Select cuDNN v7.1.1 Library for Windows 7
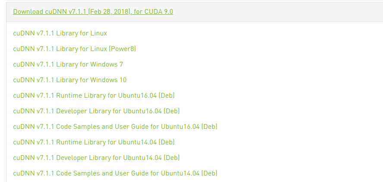Viewport: 383px width, 182px height. tap(68, 64)
